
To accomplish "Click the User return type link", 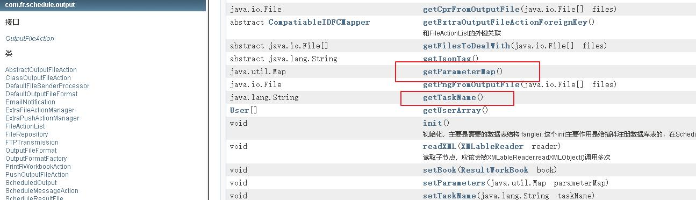I will pyautogui.click(x=239, y=110).
